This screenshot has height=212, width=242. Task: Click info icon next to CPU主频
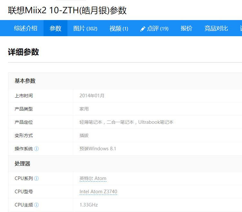(36, 205)
